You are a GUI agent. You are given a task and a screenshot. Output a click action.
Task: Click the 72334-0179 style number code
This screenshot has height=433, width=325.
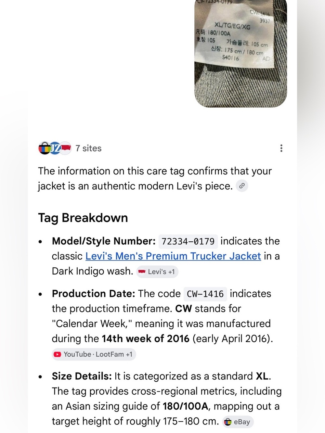(x=188, y=241)
